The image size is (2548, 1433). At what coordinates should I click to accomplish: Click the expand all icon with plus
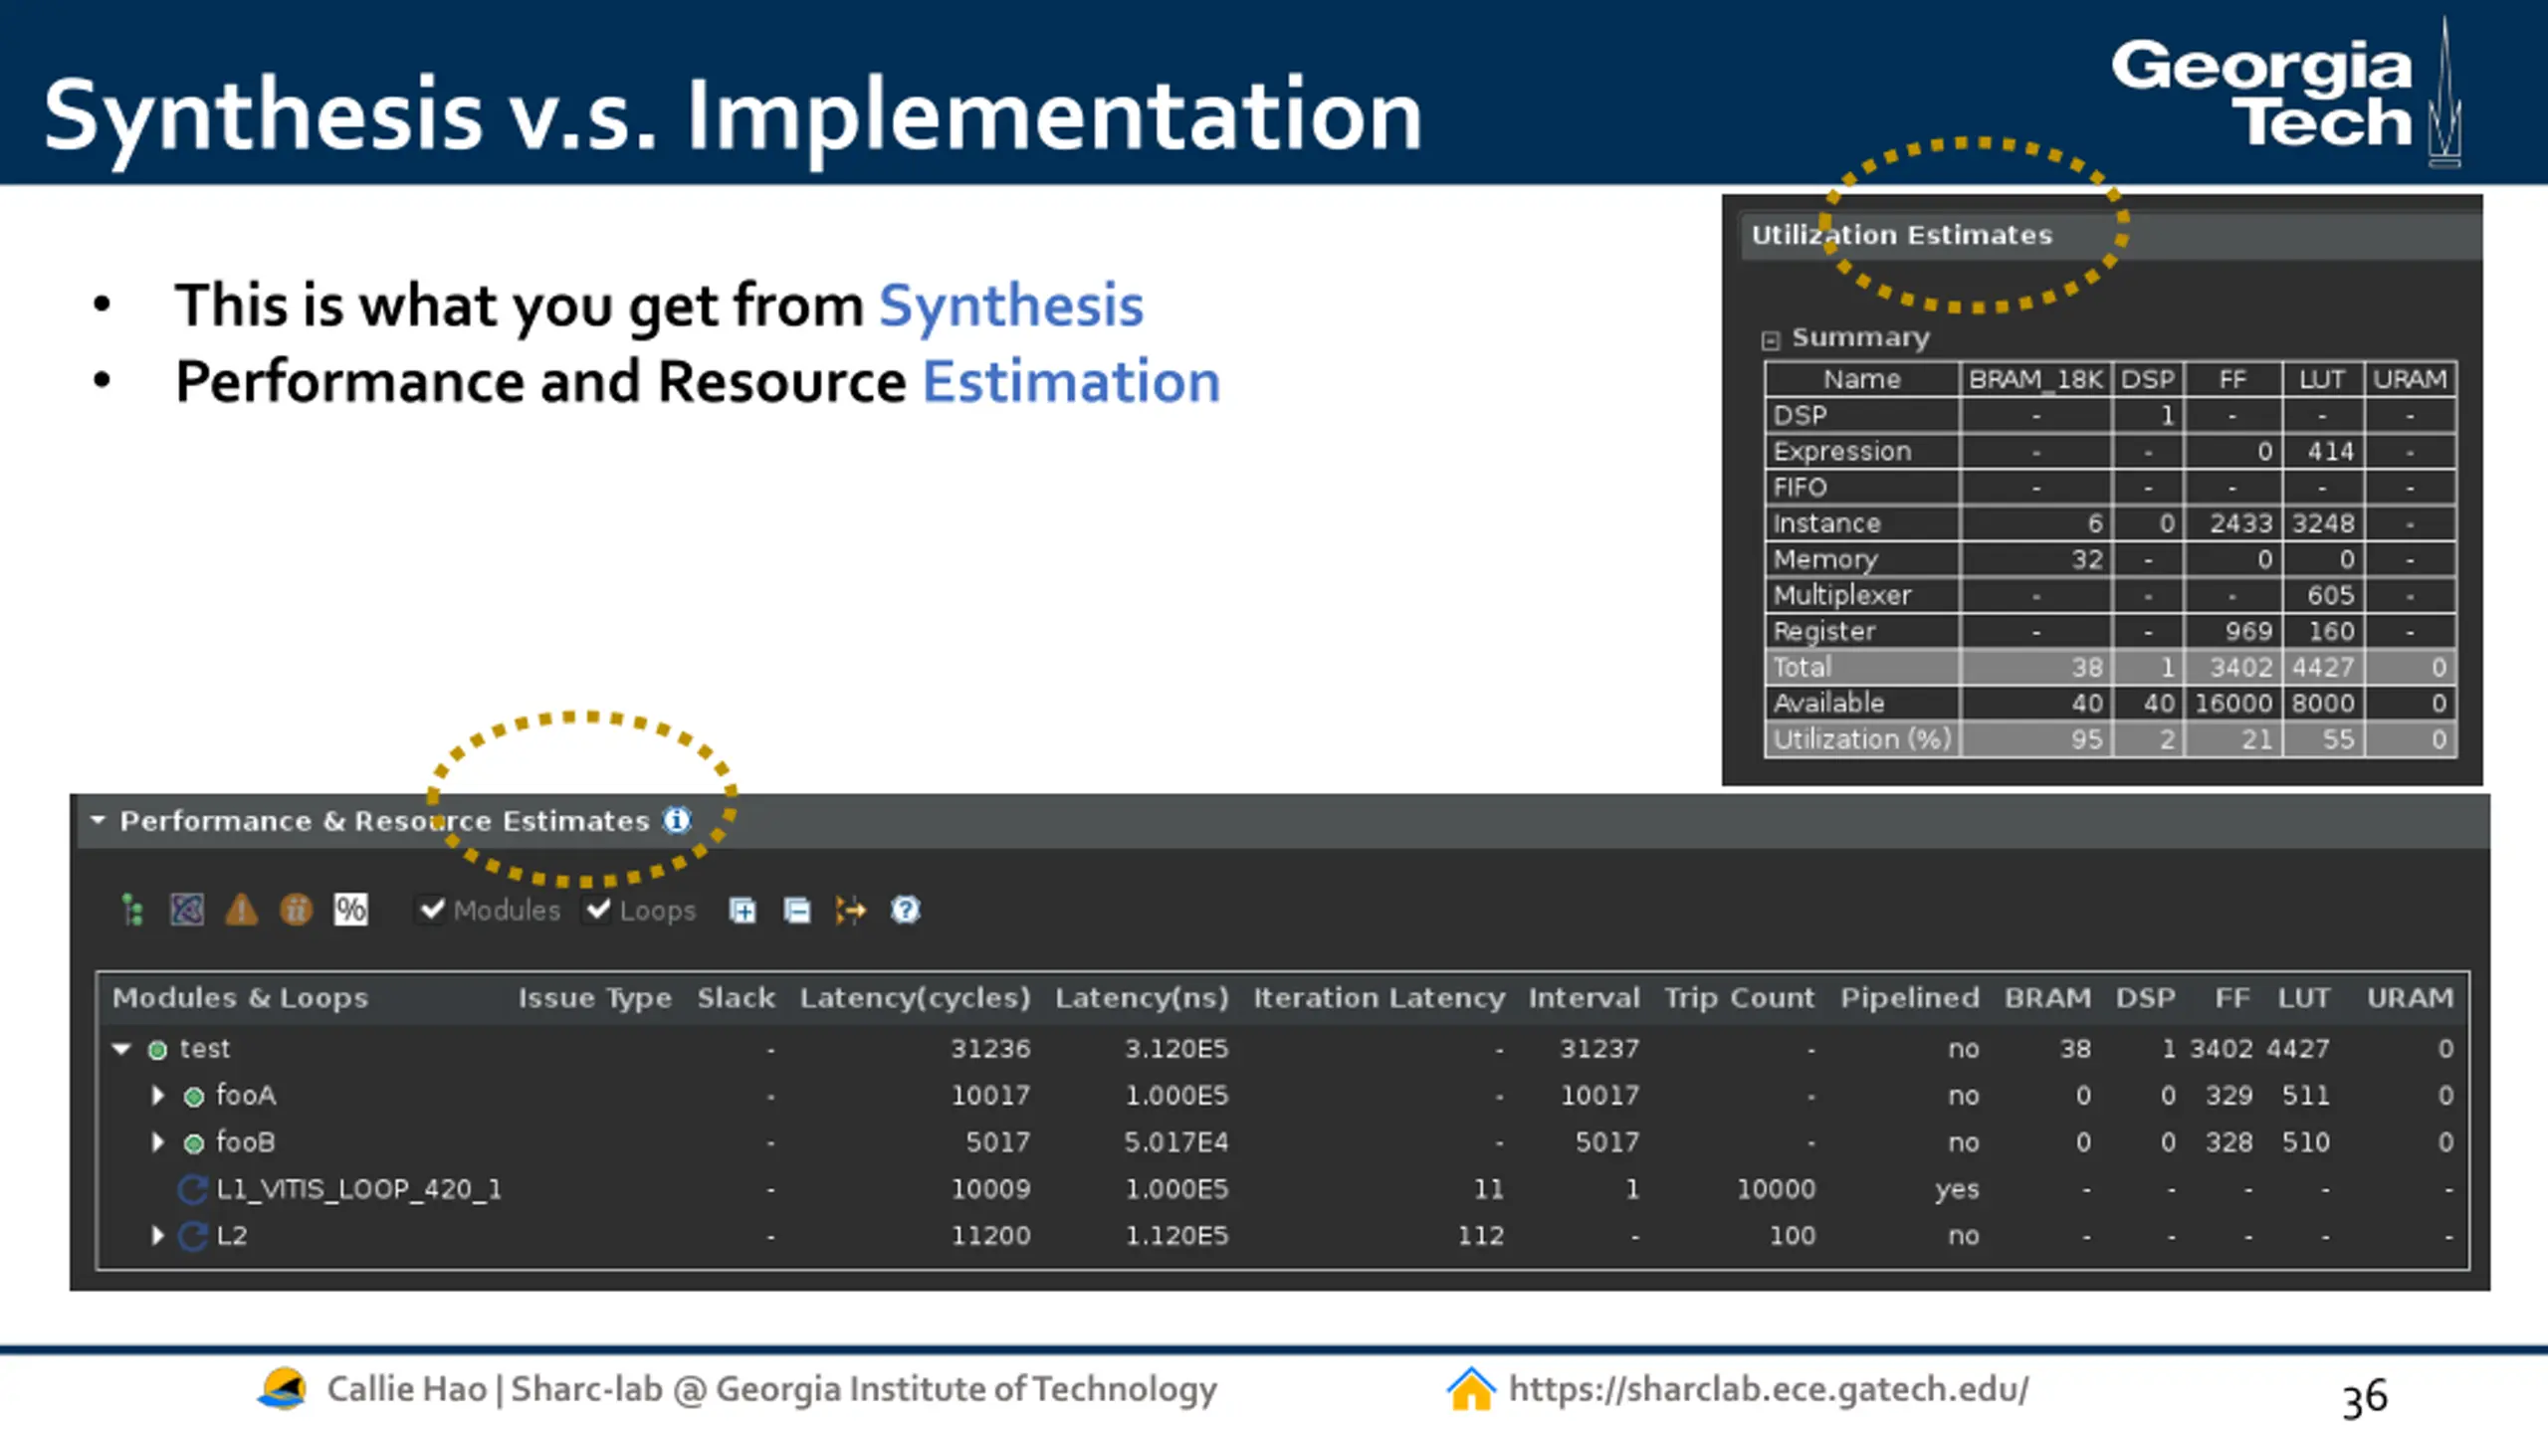point(743,910)
